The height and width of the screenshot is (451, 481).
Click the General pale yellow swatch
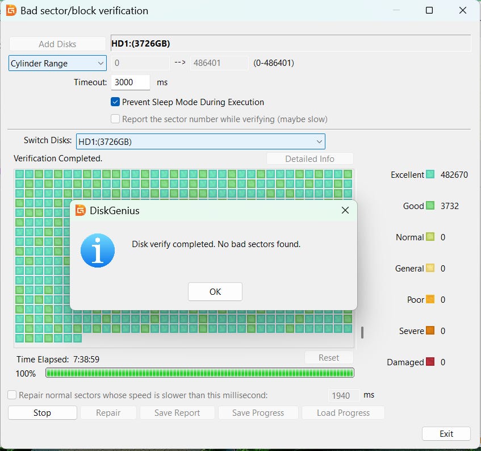430,268
